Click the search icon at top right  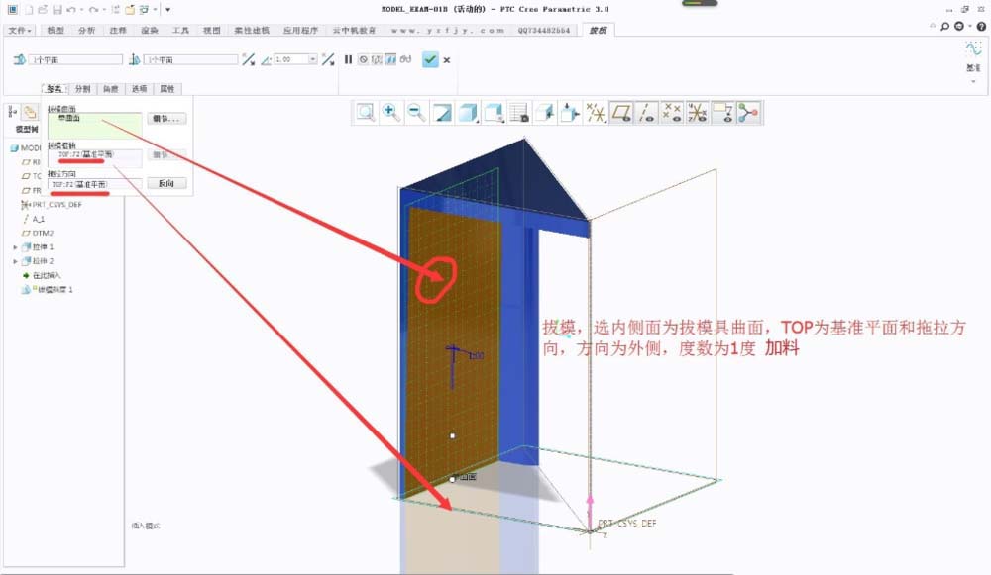click(x=944, y=27)
